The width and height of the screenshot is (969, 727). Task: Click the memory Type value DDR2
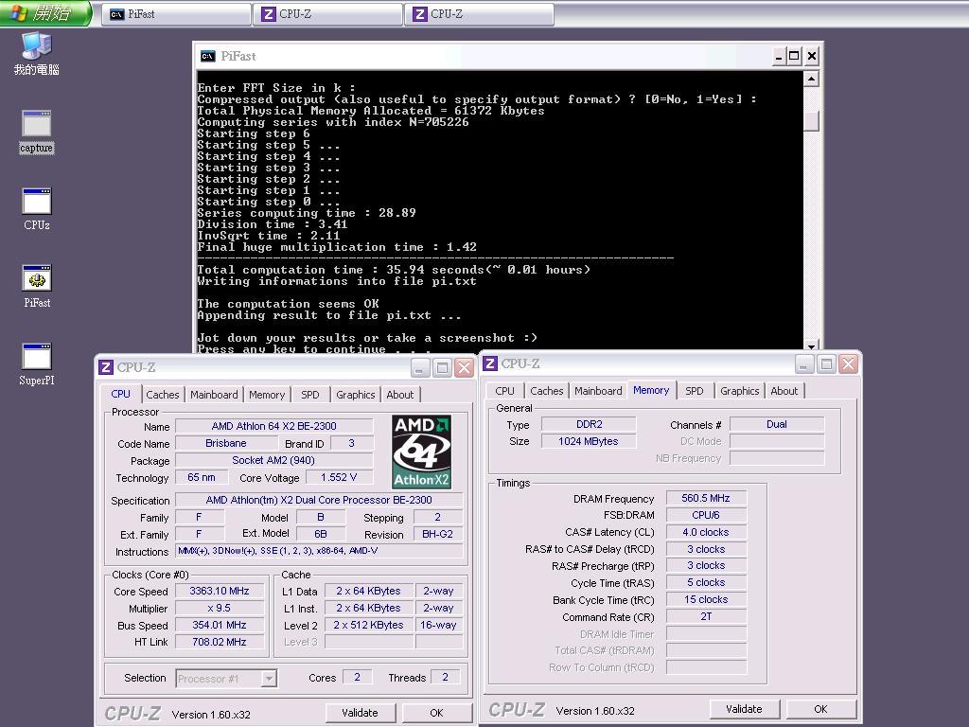pyautogui.click(x=589, y=424)
